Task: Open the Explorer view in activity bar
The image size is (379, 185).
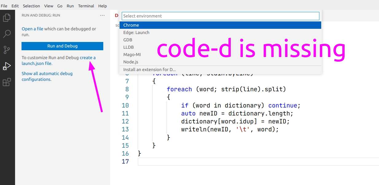Action: [x=7, y=18]
